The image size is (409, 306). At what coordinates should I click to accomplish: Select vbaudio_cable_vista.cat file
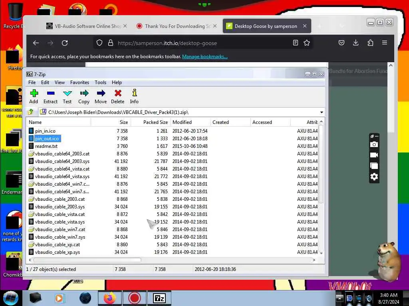(60, 214)
